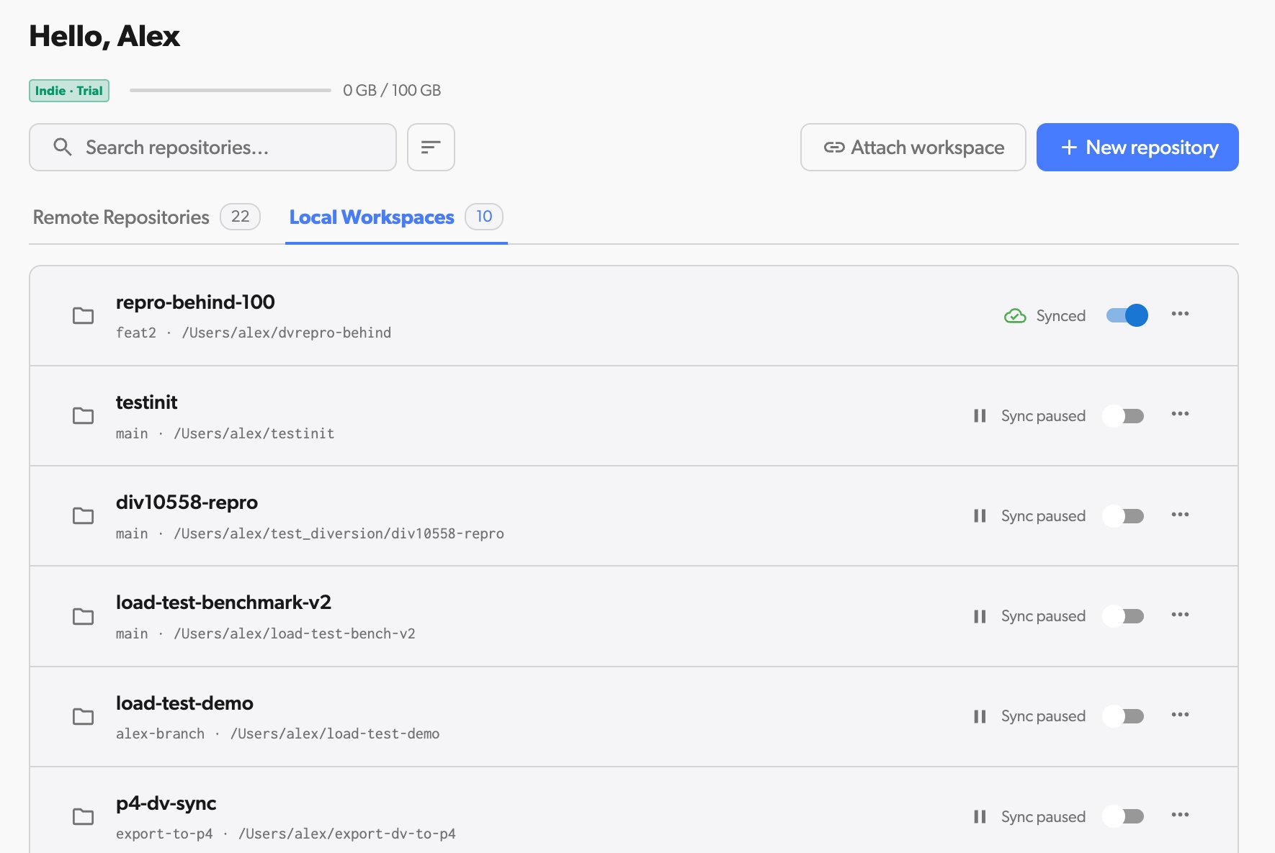Click the path /Users/alex/dvrepro-behind

[287, 333]
